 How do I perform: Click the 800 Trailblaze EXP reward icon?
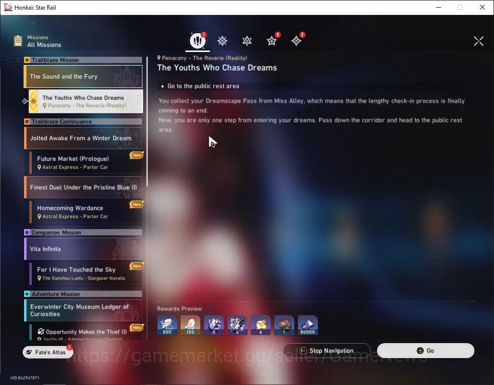click(167, 325)
